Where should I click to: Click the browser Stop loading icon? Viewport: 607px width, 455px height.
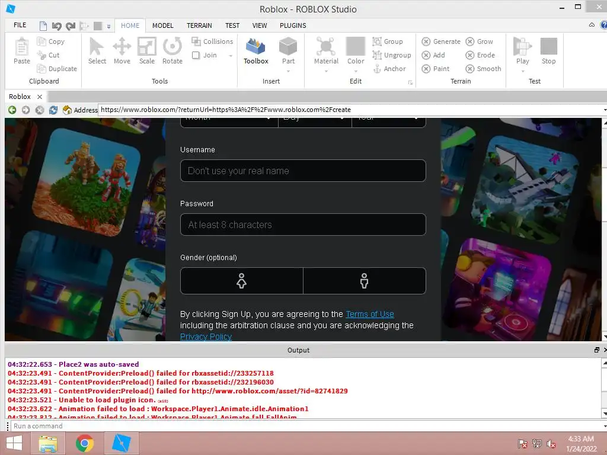[40, 110]
